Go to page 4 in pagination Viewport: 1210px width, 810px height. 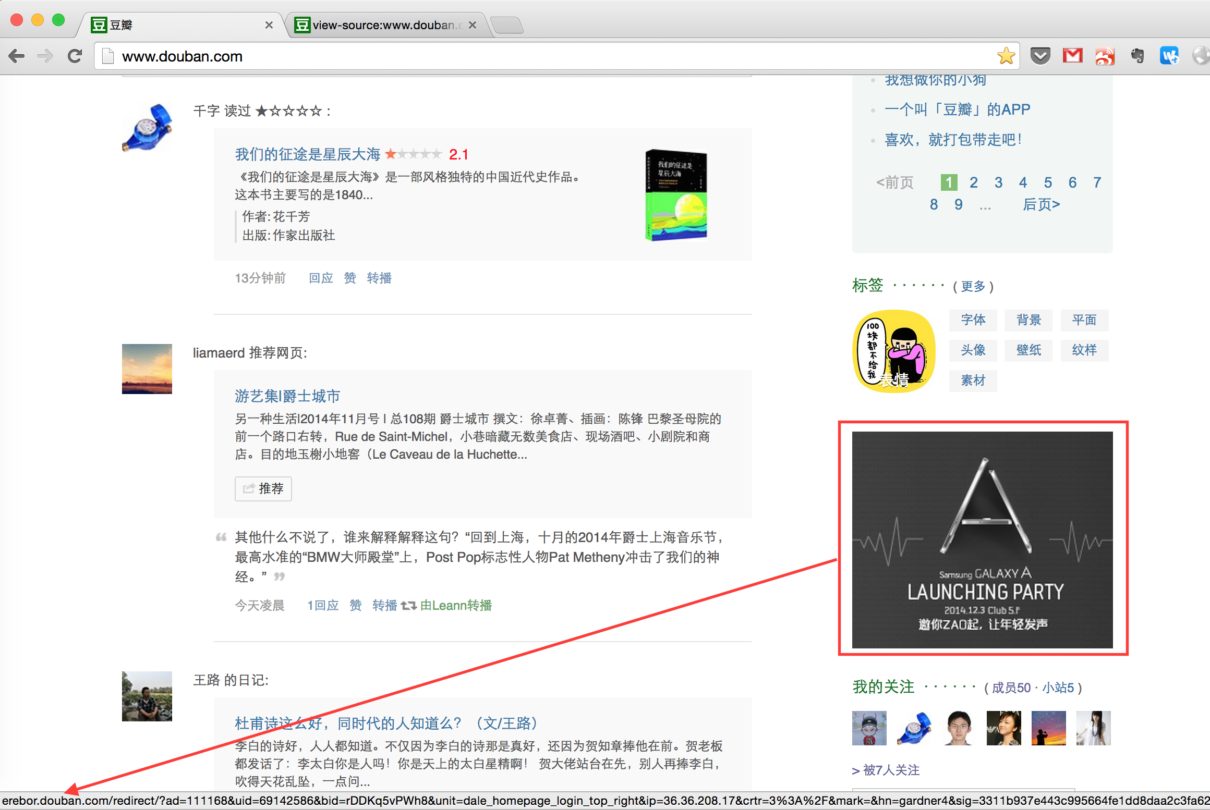(1023, 182)
